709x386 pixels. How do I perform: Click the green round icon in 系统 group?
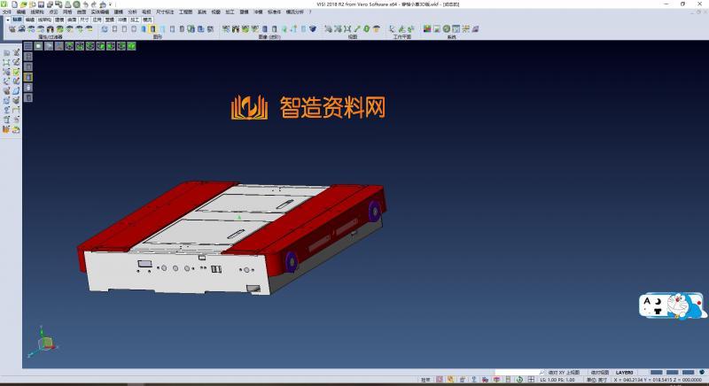tap(447, 29)
